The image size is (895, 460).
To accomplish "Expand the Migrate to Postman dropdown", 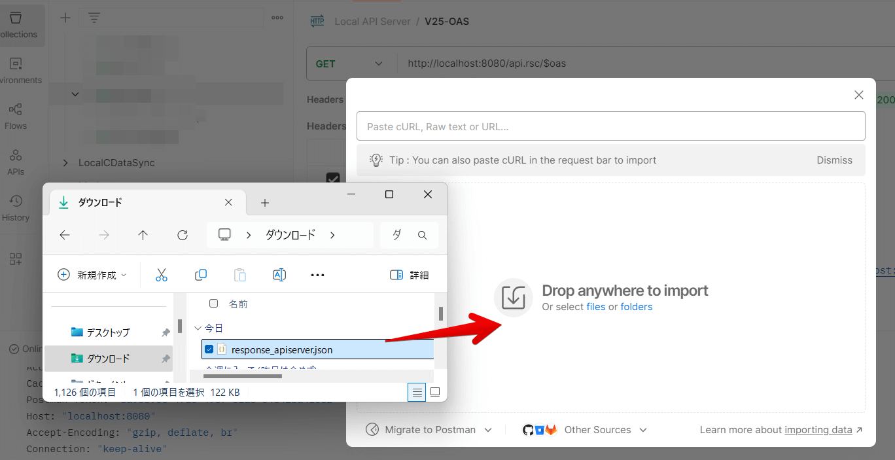I will tap(429, 430).
